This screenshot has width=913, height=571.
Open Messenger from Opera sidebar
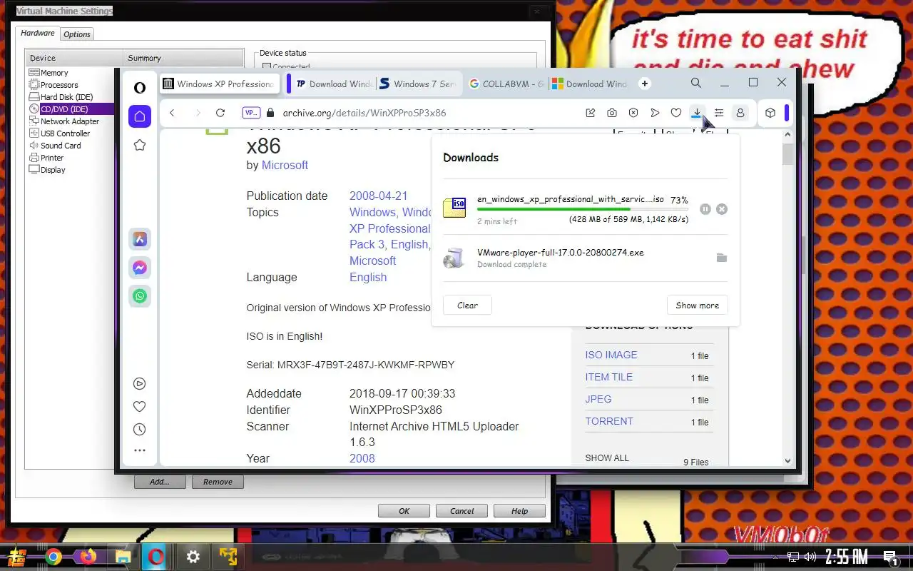pos(140,268)
